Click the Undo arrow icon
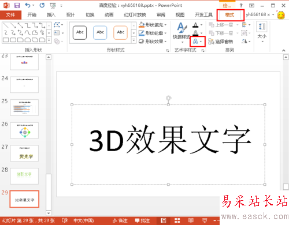The width and height of the screenshot is (289, 225). [28, 5]
